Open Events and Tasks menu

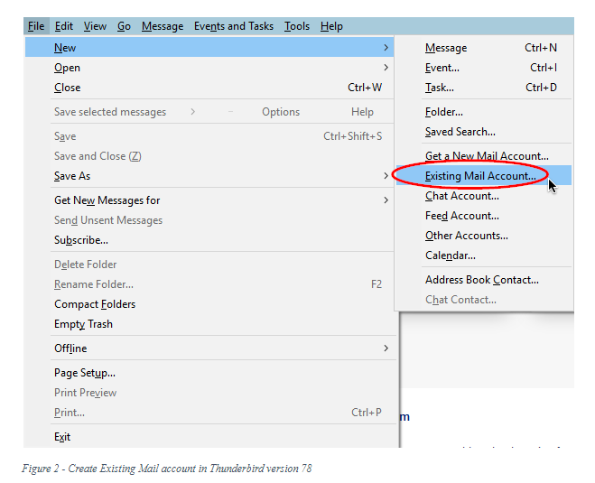click(234, 26)
